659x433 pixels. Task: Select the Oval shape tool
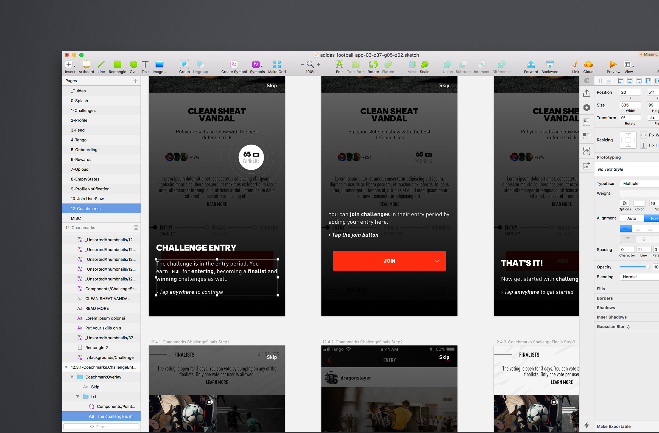click(x=133, y=65)
